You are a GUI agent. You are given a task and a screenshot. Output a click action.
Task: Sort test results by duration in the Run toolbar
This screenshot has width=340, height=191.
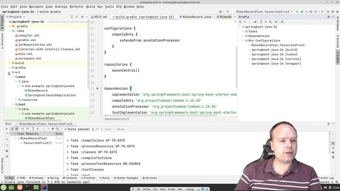click(x=27, y=129)
